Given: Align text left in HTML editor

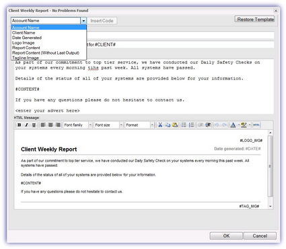Looking at the screenshot, I should [x=43, y=125].
